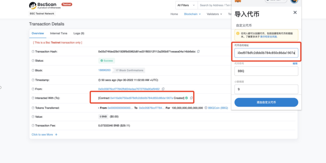Image resolution: width=326 pixels, height=163 pixels.
Task: Copy the transaction hash with copy icon
Action: [x=198, y=51]
